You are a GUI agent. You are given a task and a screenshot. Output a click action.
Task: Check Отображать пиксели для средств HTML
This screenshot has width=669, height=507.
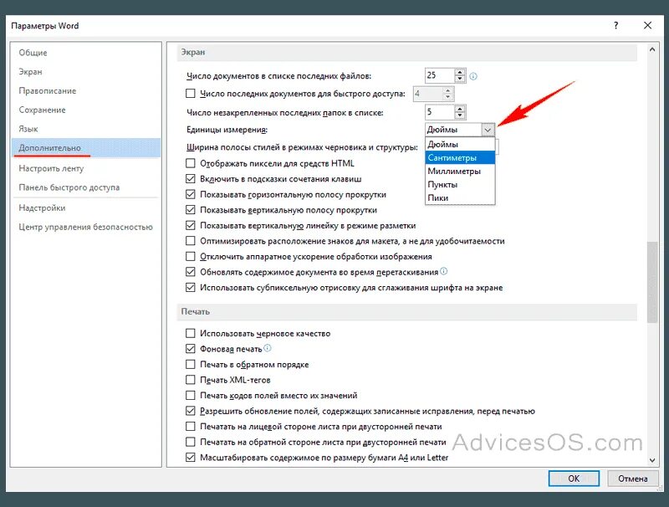click(191, 163)
